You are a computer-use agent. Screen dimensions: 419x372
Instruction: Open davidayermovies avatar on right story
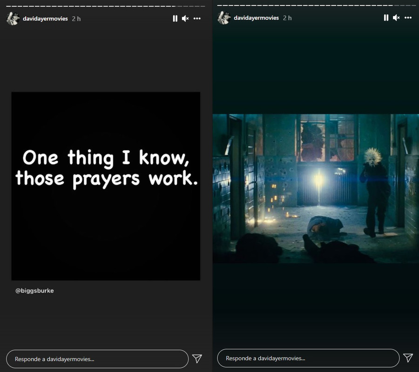click(224, 18)
